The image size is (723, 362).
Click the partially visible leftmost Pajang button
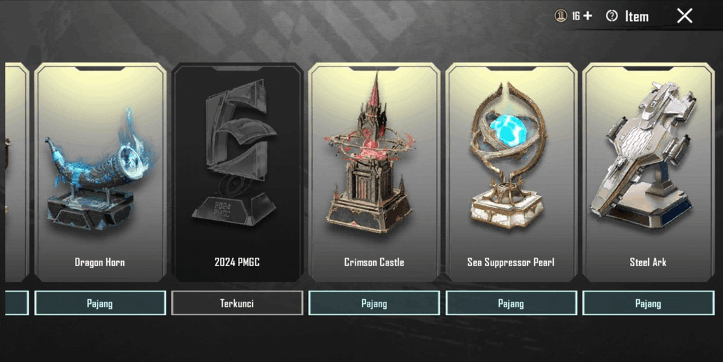point(17,303)
